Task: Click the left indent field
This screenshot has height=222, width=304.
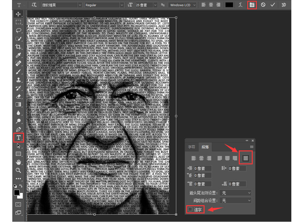Action: [x=203, y=168]
